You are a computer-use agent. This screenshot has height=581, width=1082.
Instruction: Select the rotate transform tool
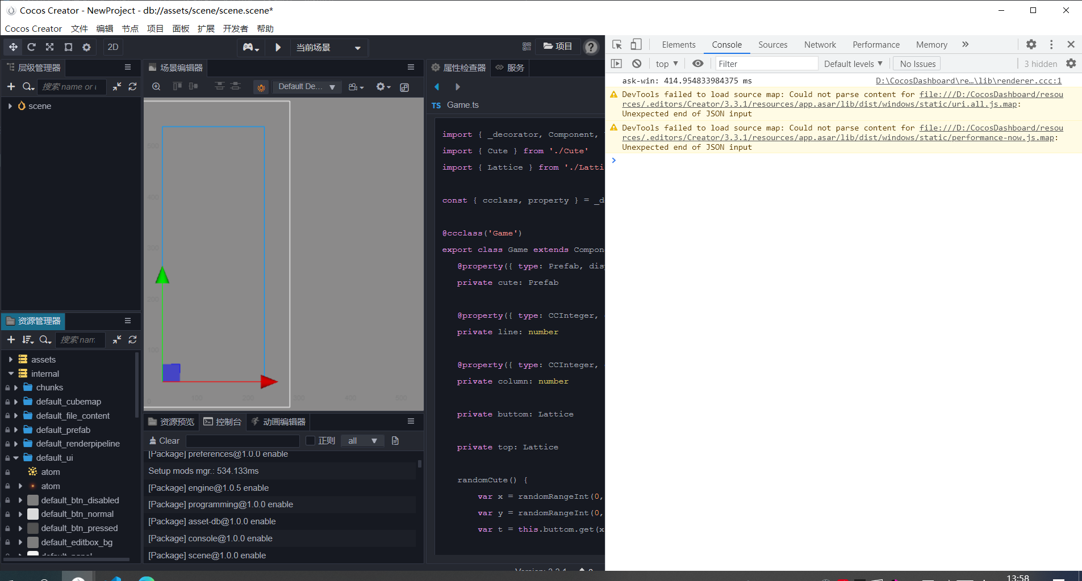pyautogui.click(x=31, y=47)
